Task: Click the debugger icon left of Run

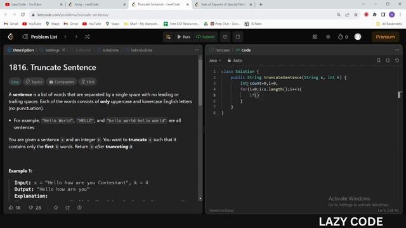Action: click(168, 37)
